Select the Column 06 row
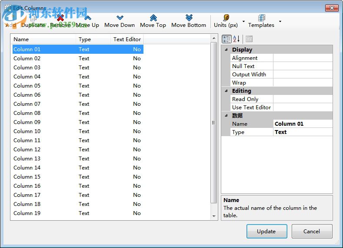The height and width of the screenshot is (248, 343). tap(78, 95)
